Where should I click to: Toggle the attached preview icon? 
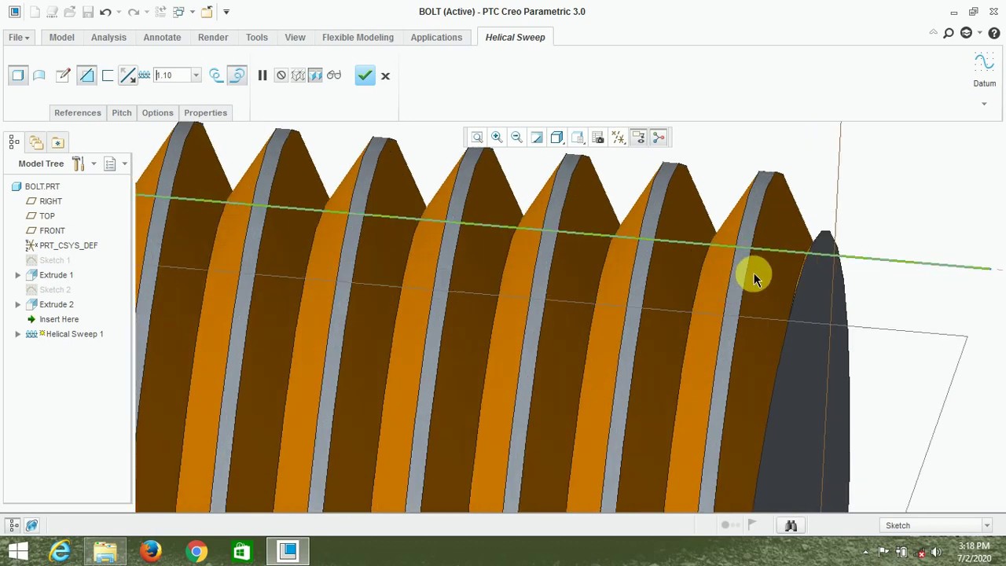[x=315, y=75]
